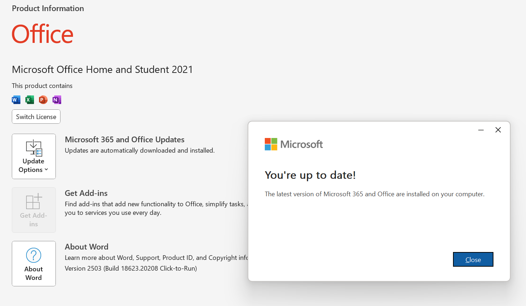This screenshot has height=306, width=526.
Task: Dismiss the dialog using the X button
Action: point(498,130)
